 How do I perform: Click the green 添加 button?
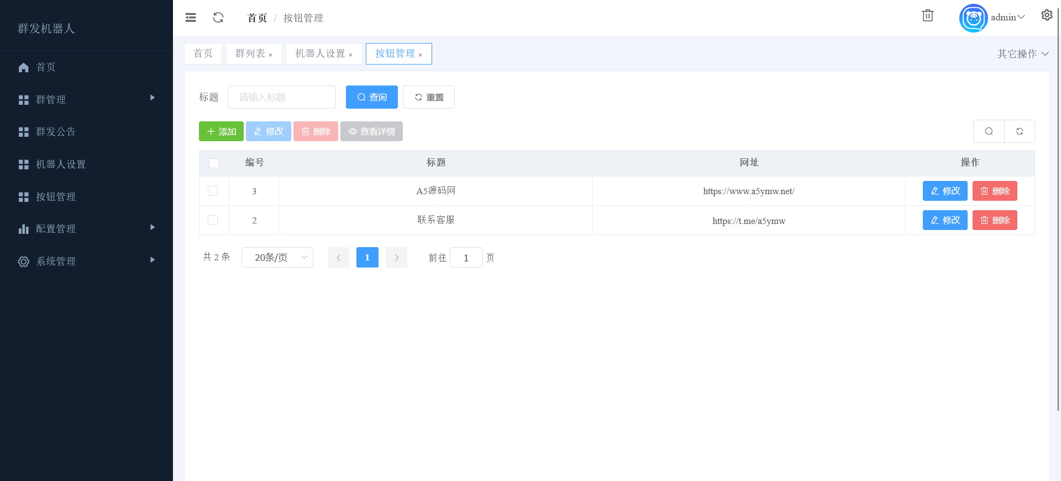click(x=221, y=131)
